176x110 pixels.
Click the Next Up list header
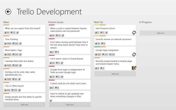tap(98, 22)
